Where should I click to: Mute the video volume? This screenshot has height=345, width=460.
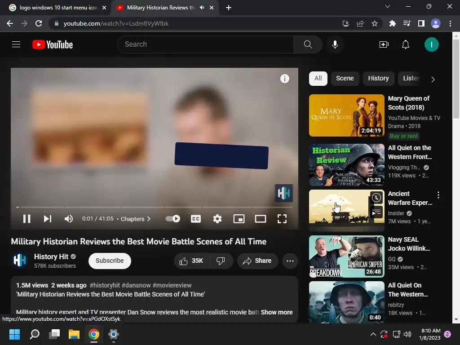(69, 219)
